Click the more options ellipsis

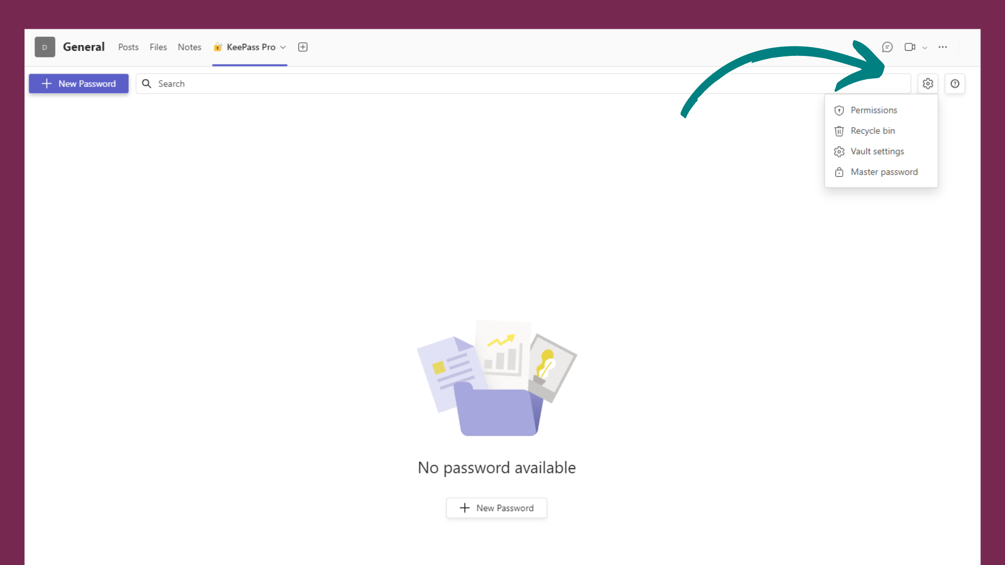[x=942, y=47]
